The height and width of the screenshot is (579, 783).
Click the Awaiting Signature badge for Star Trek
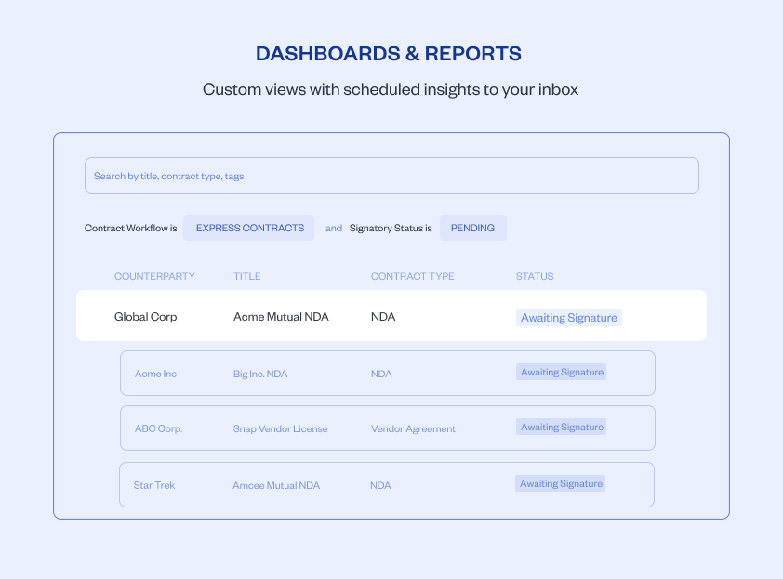point(561,482)
